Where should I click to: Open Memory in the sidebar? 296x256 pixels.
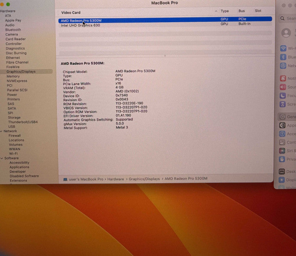[13, 76]
